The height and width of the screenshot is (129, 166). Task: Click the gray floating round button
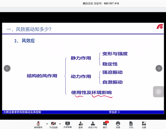[159, 92]
